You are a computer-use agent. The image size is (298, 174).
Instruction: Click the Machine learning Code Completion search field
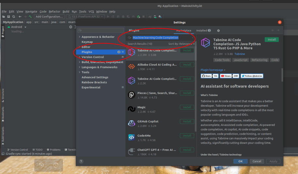161,38
